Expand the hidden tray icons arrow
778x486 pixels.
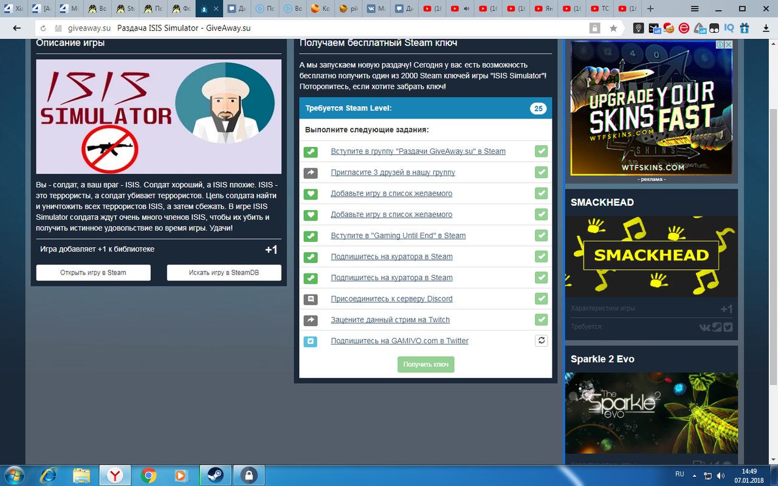[695, 475]
